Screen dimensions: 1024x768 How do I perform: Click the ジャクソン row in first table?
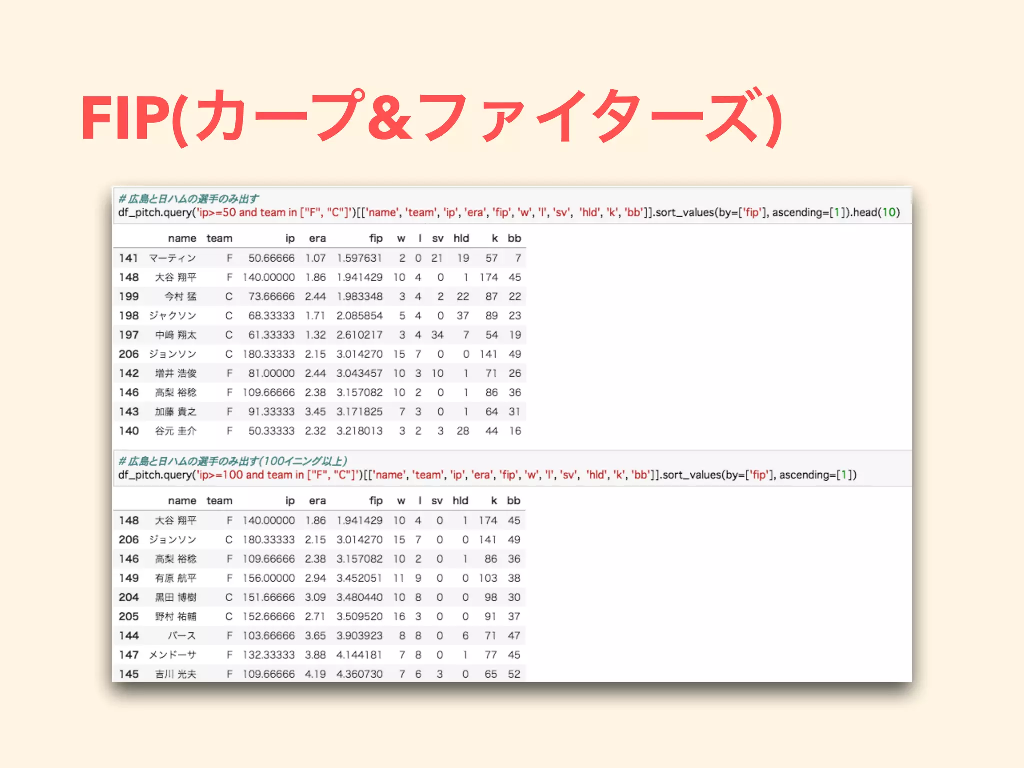(172, 316)
